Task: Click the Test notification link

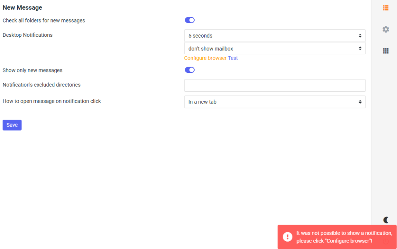Action: (x=233, y=58)
